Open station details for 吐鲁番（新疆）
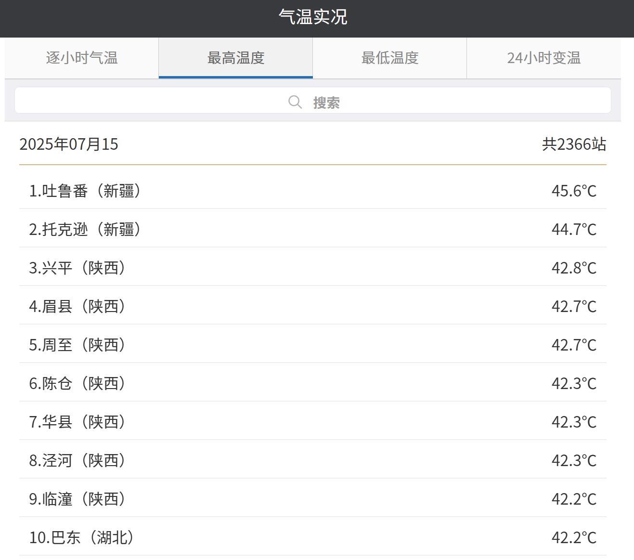This screenshot has height=560, width=634. 86,191
